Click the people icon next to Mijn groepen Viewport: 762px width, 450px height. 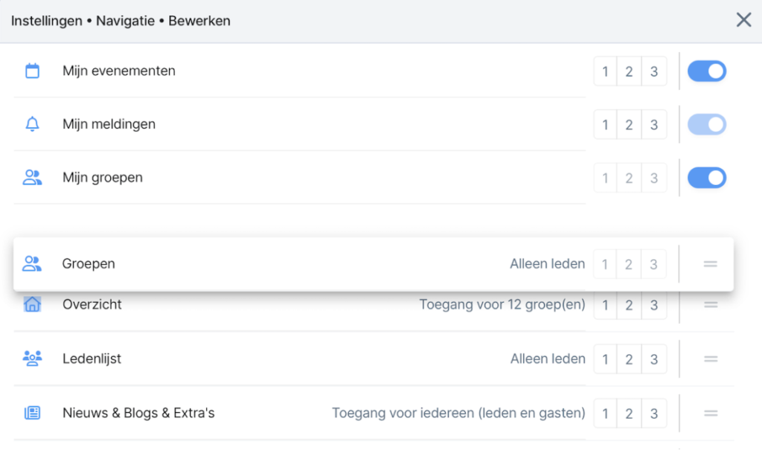tap(32, 178)
